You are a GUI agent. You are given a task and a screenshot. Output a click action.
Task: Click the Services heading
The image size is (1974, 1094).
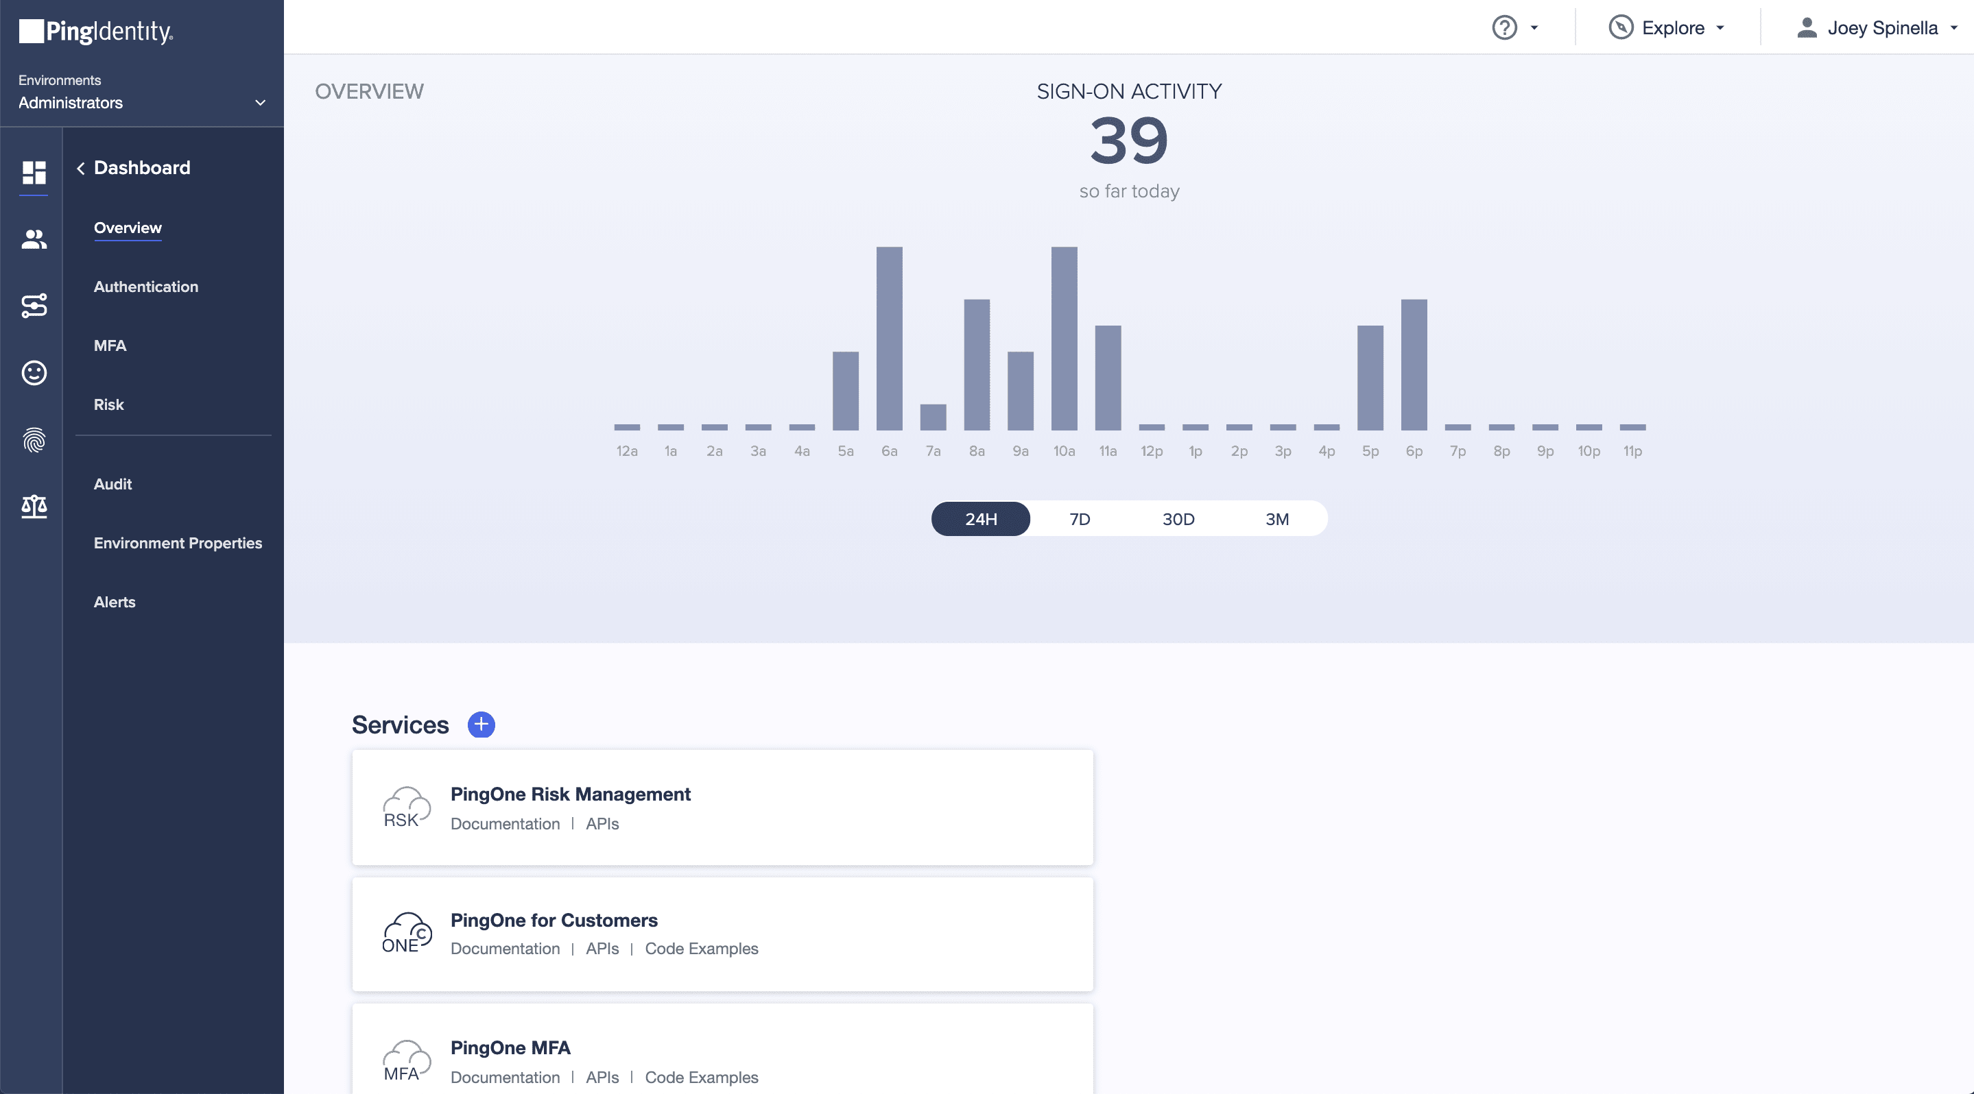pos(400,725)
